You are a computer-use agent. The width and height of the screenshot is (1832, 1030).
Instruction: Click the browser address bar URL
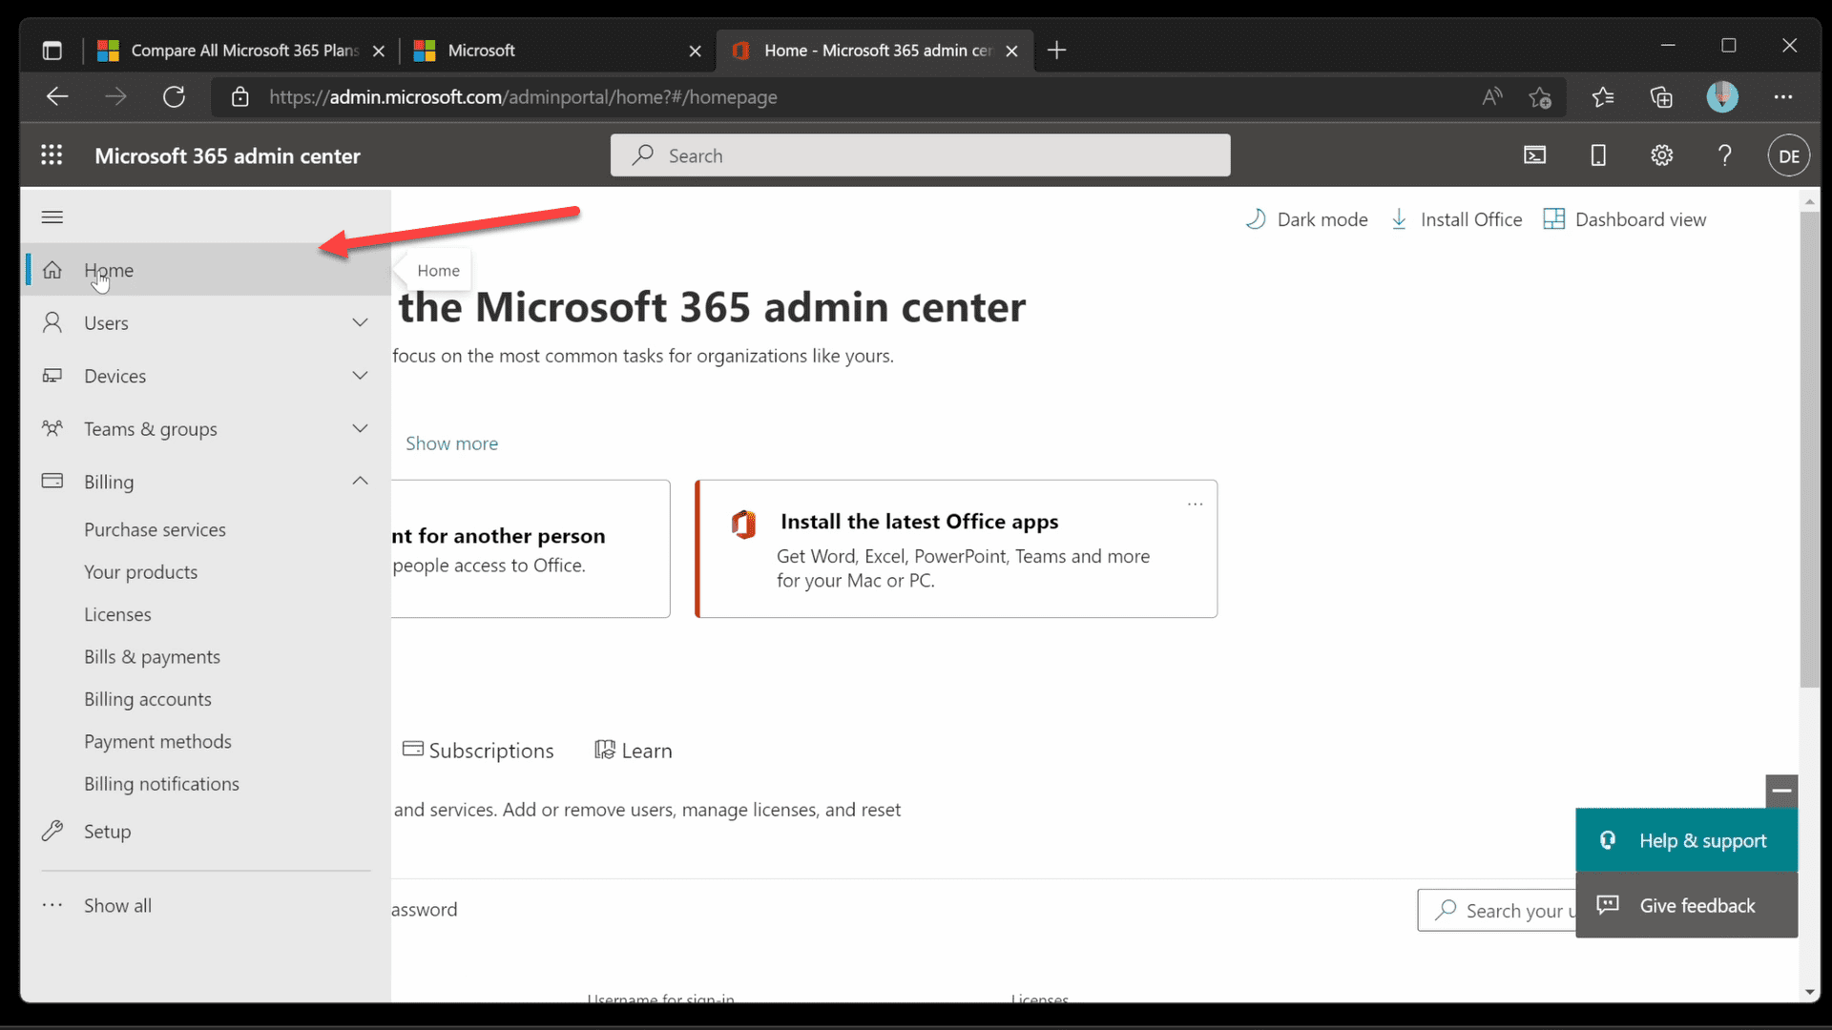coord(523,96)
